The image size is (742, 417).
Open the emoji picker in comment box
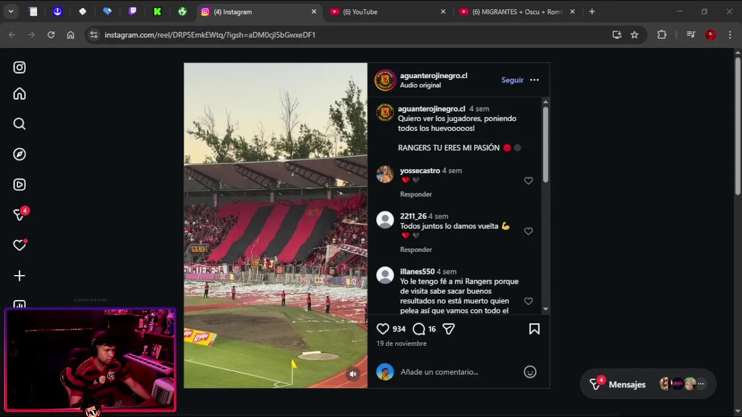530,372
